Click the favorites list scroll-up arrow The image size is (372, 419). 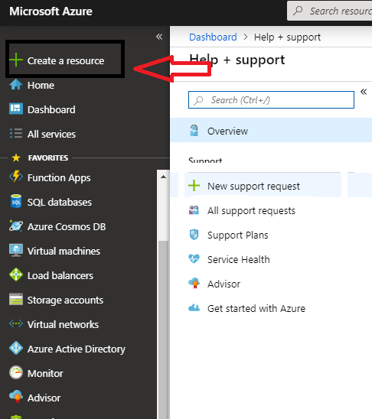(163, 177)
